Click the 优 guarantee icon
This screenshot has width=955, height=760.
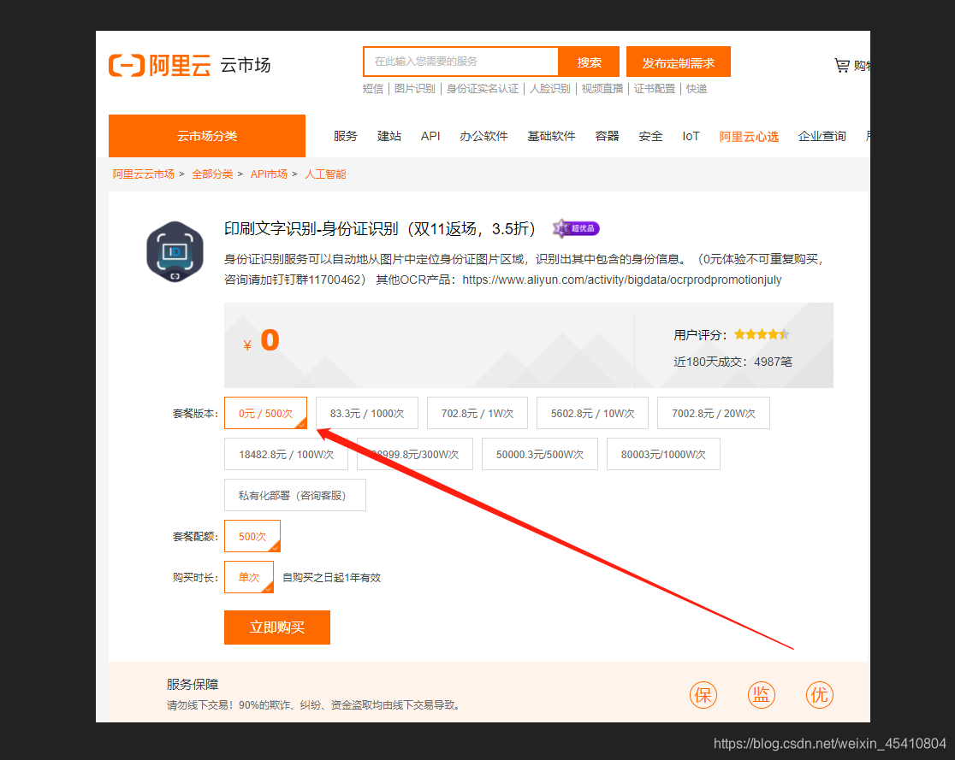(820, 695)
